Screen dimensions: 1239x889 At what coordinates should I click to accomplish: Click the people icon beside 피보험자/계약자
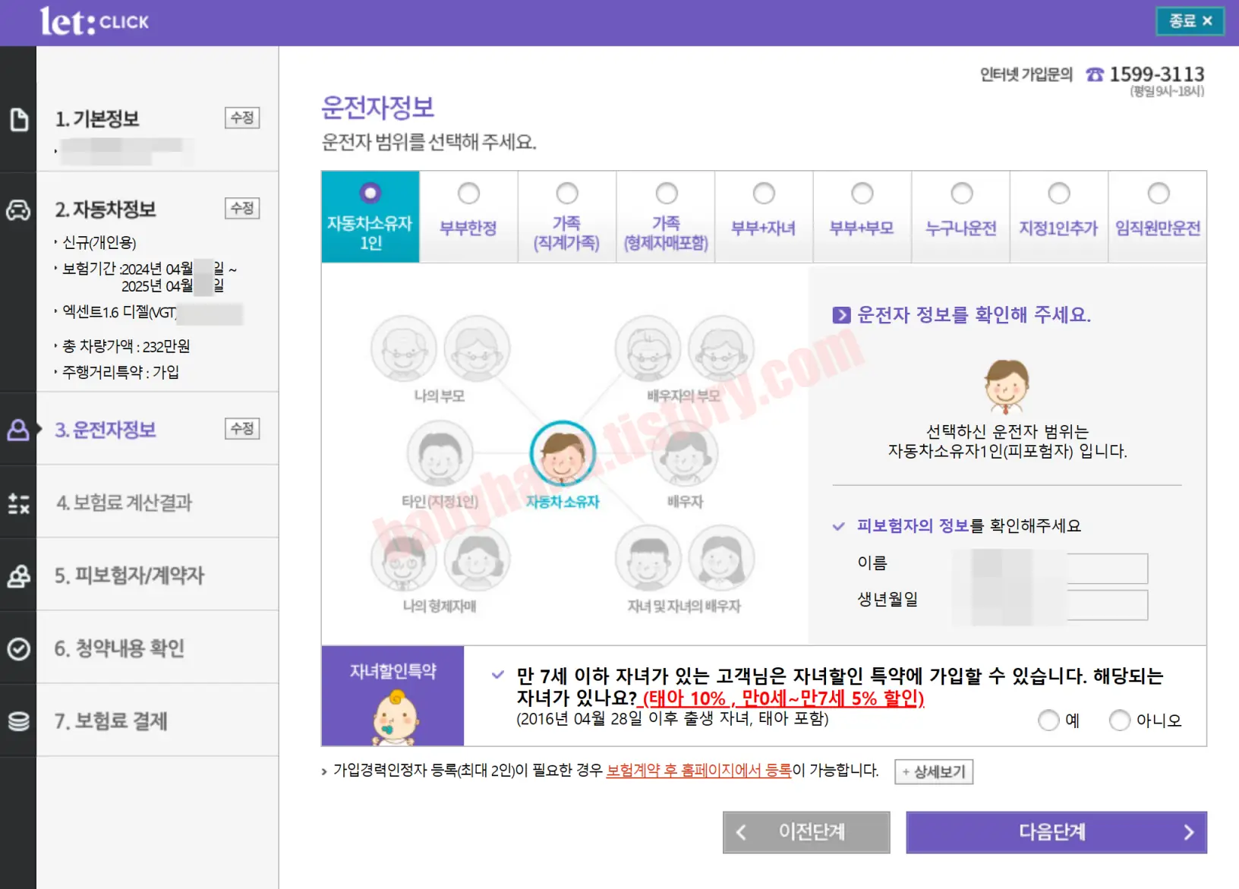click(x=18, y=575)
